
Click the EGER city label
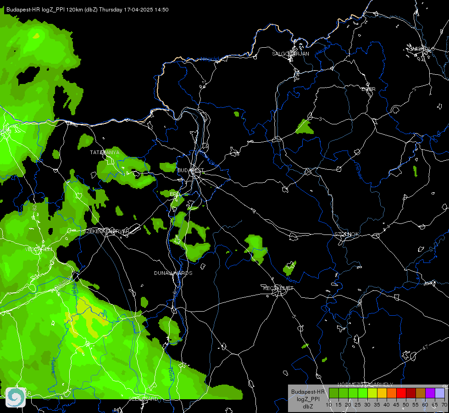pyautogui.click(x=369, y=89)
